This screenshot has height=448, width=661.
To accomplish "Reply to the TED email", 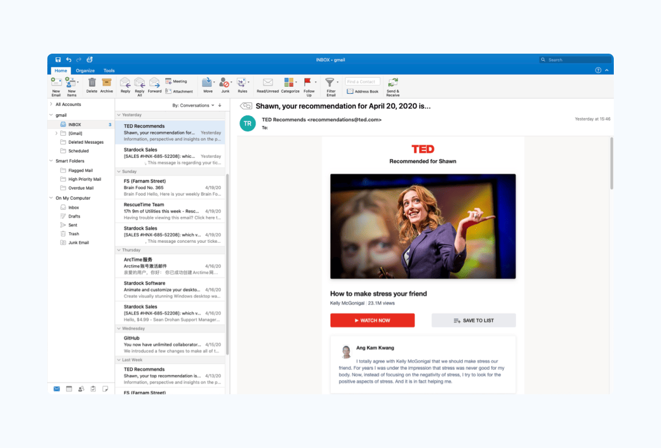I will [x=125, y=85].
